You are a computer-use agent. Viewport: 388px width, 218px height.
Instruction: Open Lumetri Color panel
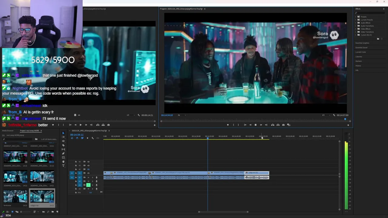pos(361,52)
